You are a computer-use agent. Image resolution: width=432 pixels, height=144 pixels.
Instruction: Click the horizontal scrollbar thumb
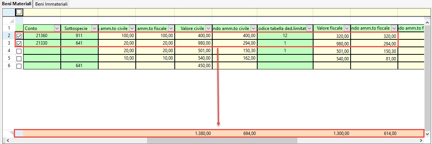click(222, 140)
